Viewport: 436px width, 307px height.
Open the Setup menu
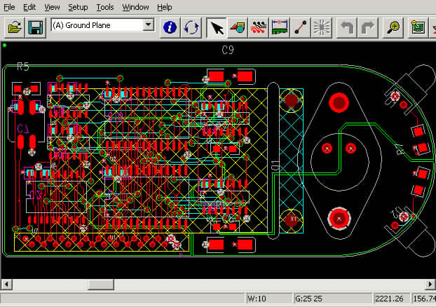pos(78,7)
